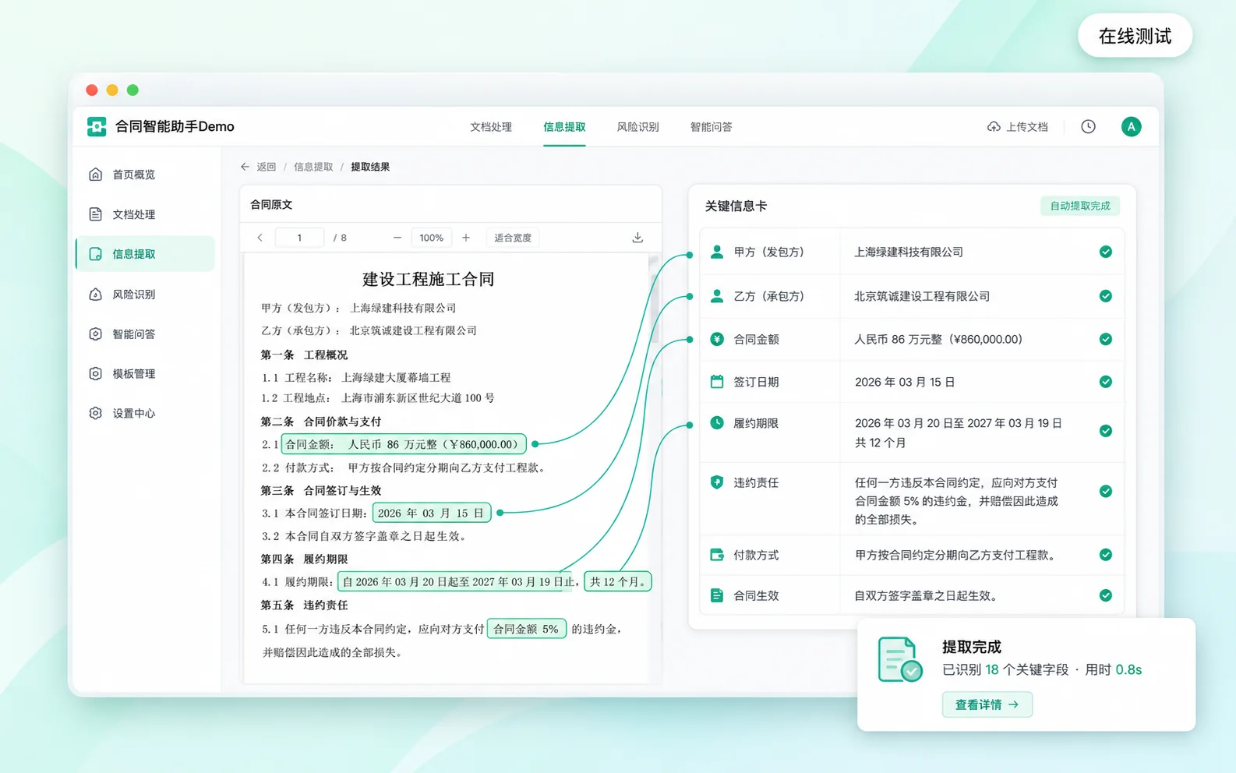Toggle the check mark on 合同生效 row

click(x=1105, y=595)
